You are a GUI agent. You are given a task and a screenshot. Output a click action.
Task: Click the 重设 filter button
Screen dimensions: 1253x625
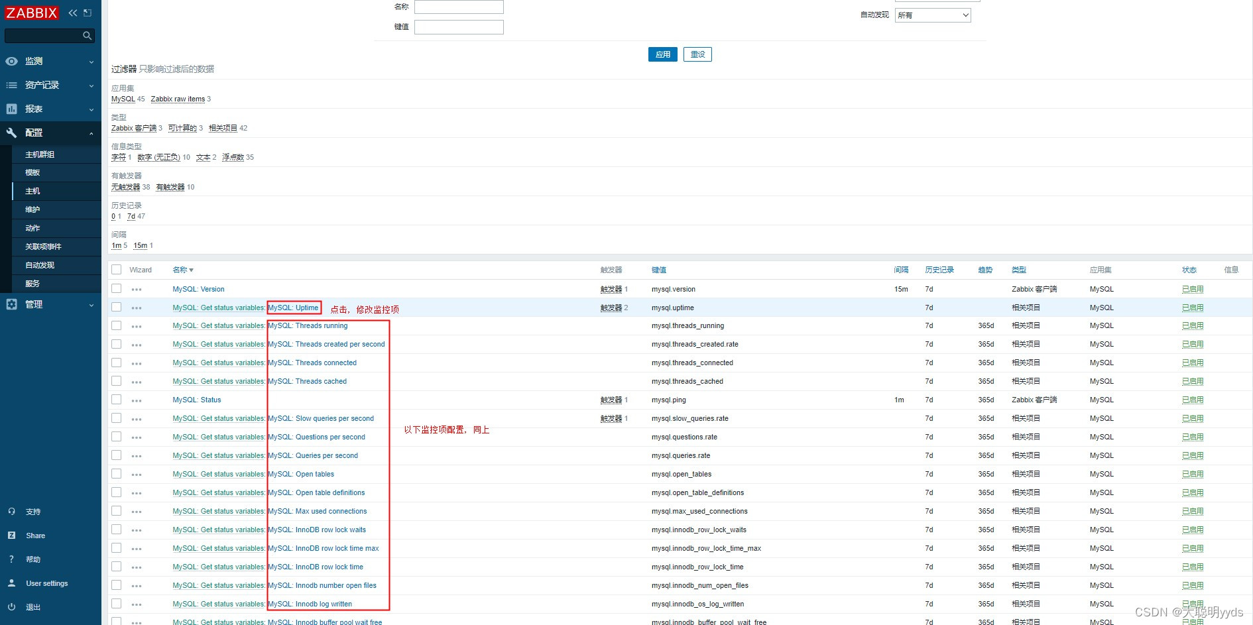click(x=697, y=54)
